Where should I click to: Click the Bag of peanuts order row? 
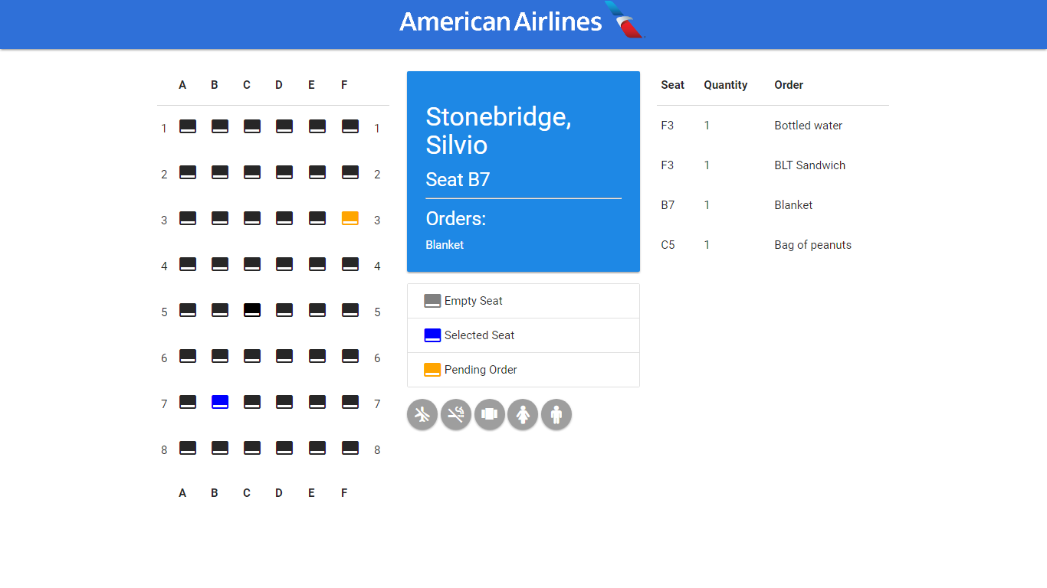pos(812,245)
